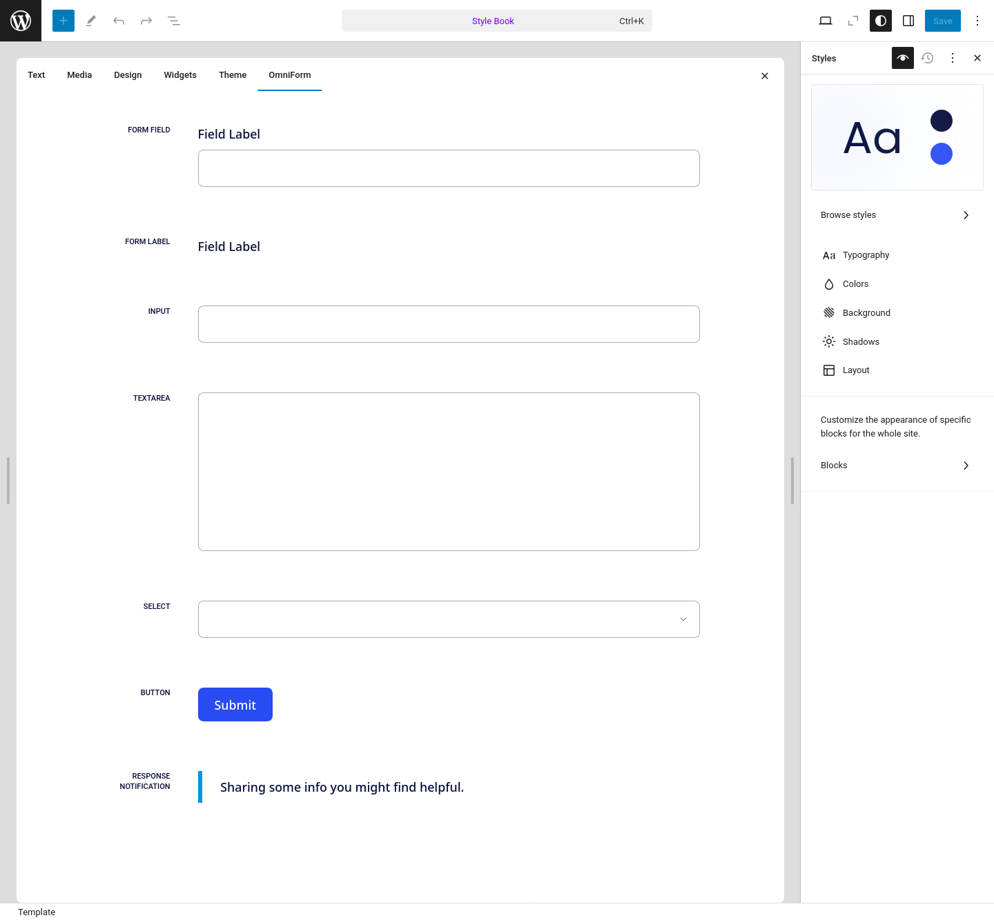Expand Browse styles
The image size is (994, 920).
point(897,214)
